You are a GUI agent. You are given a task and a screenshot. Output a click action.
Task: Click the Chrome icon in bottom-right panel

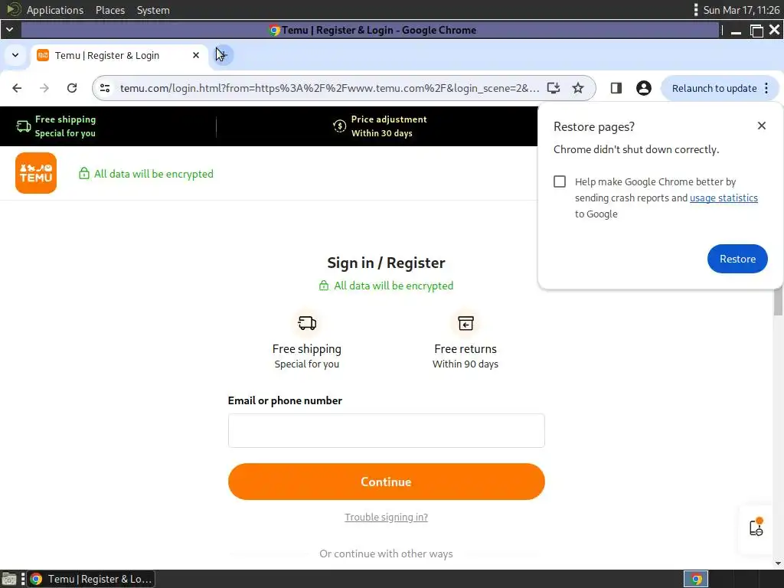[696, 579]
